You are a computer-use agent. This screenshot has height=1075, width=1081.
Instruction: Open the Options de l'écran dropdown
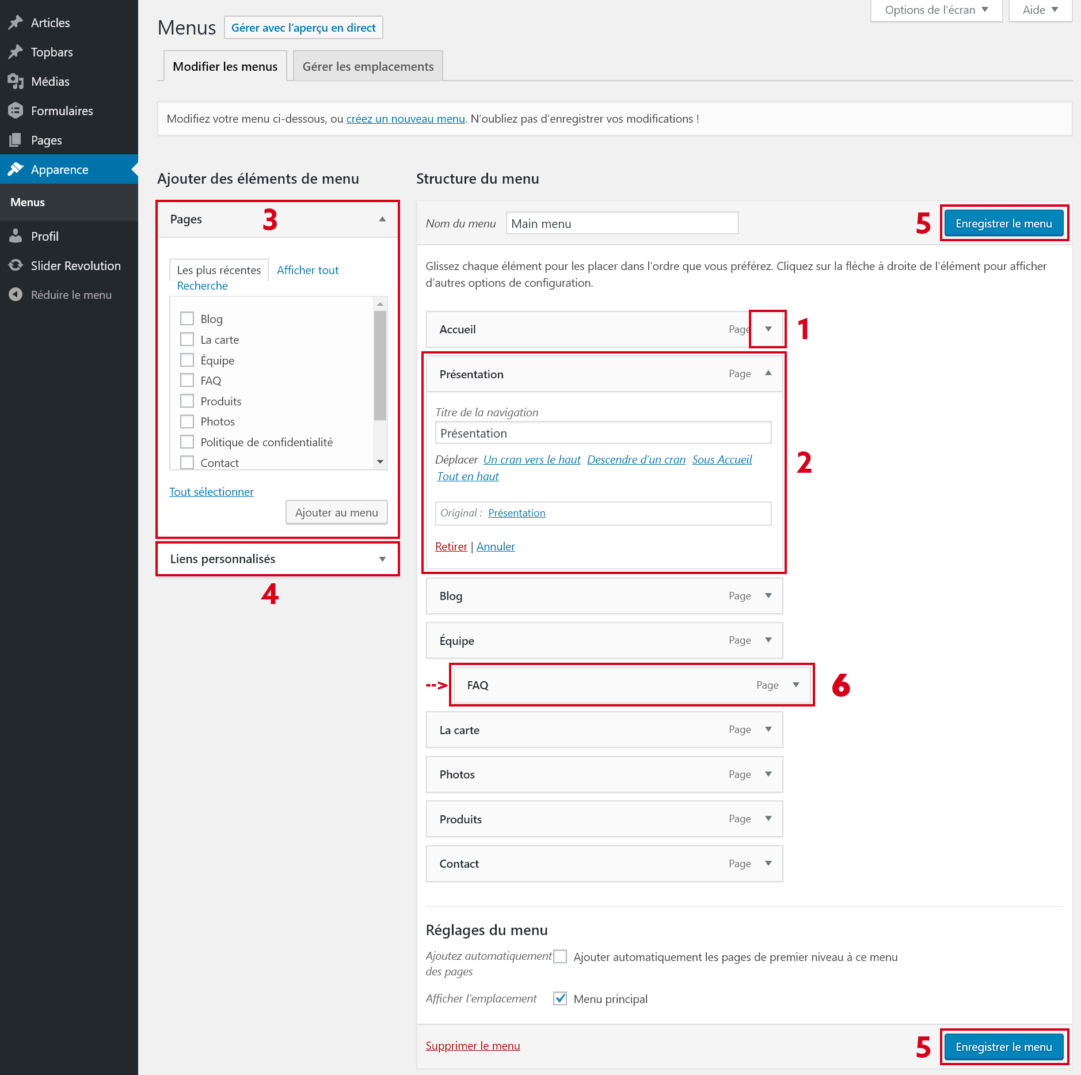pyautogui.click(x=936, y=10)
